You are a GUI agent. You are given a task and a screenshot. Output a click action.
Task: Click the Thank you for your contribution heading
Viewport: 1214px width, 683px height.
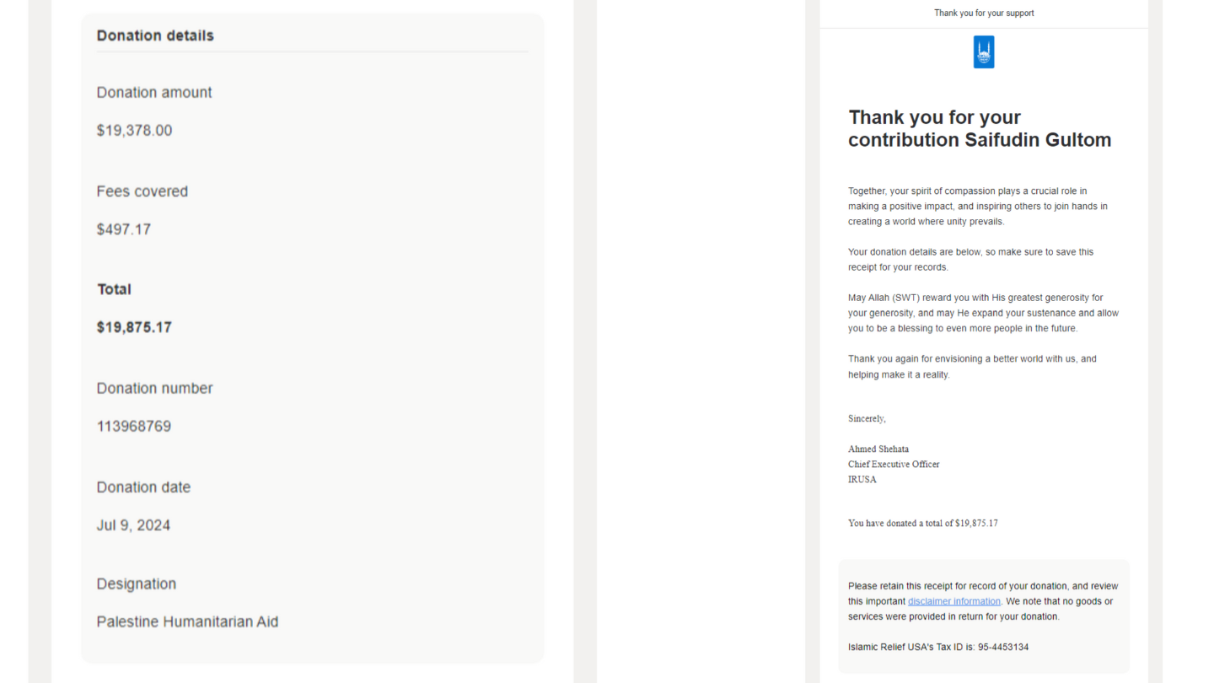[979, 129]
